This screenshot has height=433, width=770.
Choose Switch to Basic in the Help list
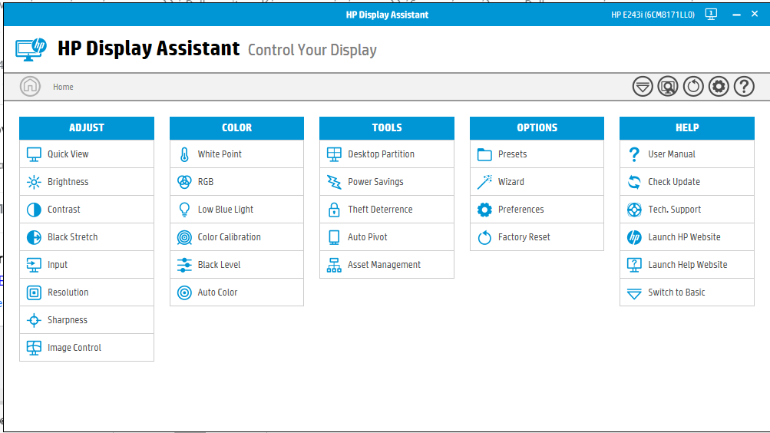point(686,293)
